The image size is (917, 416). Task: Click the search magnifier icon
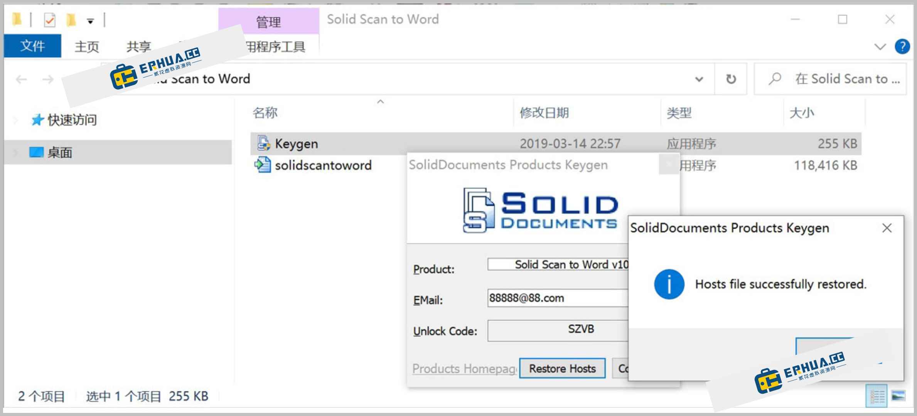click(x=774, y=79)
